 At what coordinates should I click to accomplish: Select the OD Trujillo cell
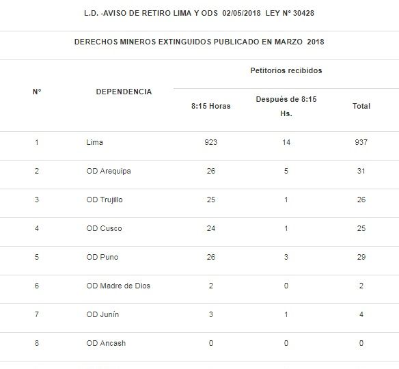point(105,200)
